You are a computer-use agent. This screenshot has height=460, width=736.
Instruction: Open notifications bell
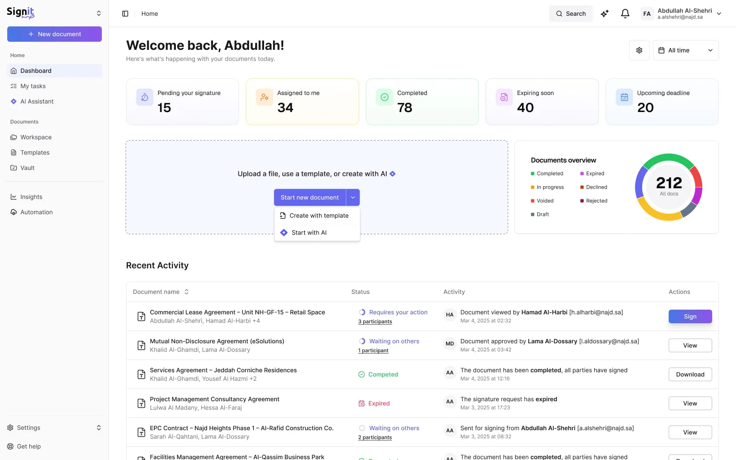(625, 13)
